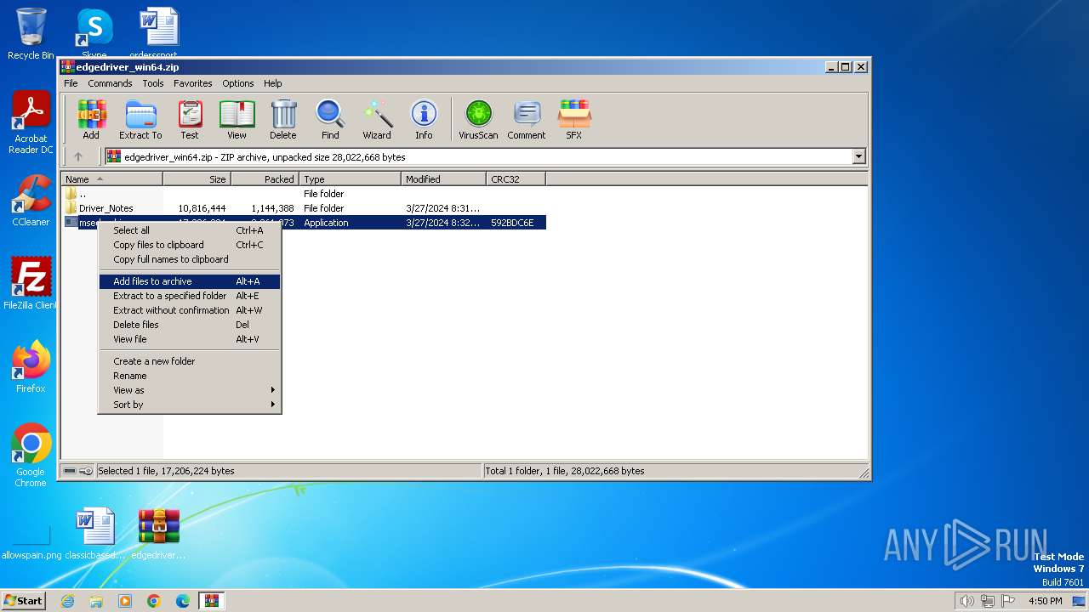Open Windows Media Player taskbar icon
Image resolution: width=1089 pixels, height=612 pixels.
(125, 601)
